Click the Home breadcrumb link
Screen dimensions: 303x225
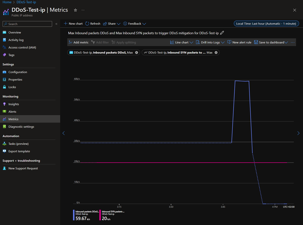[7, 2]
